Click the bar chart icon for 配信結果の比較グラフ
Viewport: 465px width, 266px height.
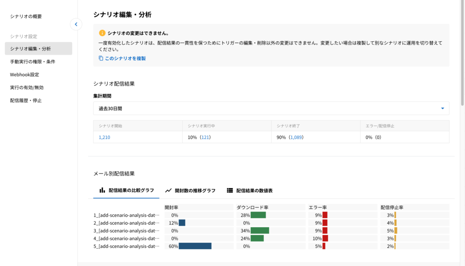[x=102, y=190]
